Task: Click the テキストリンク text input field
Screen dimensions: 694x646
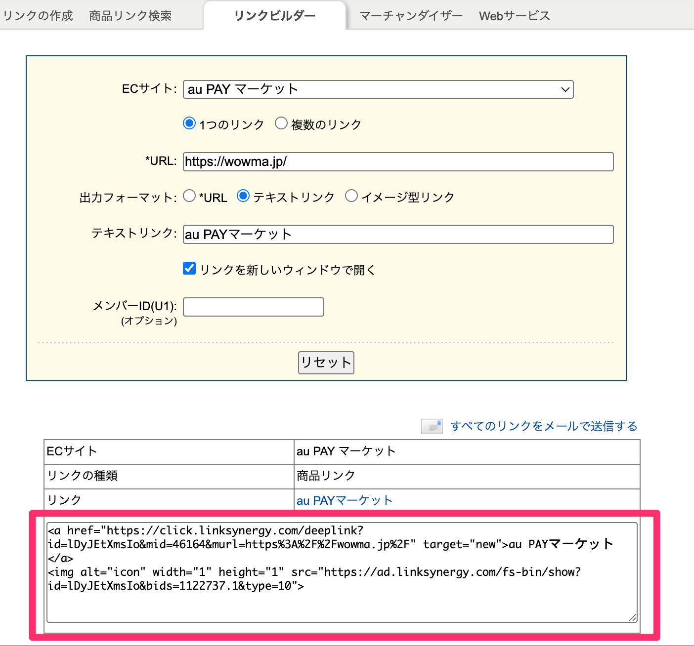Action: coord(398,234)
